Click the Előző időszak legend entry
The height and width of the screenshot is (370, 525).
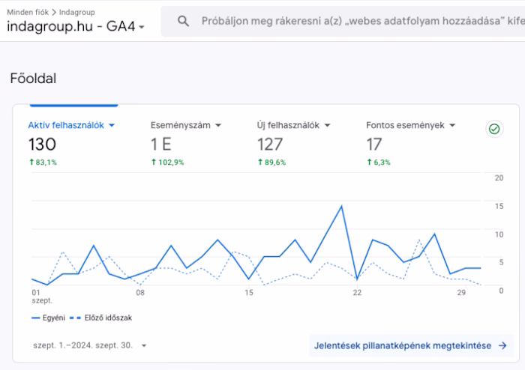pos(100,318)
